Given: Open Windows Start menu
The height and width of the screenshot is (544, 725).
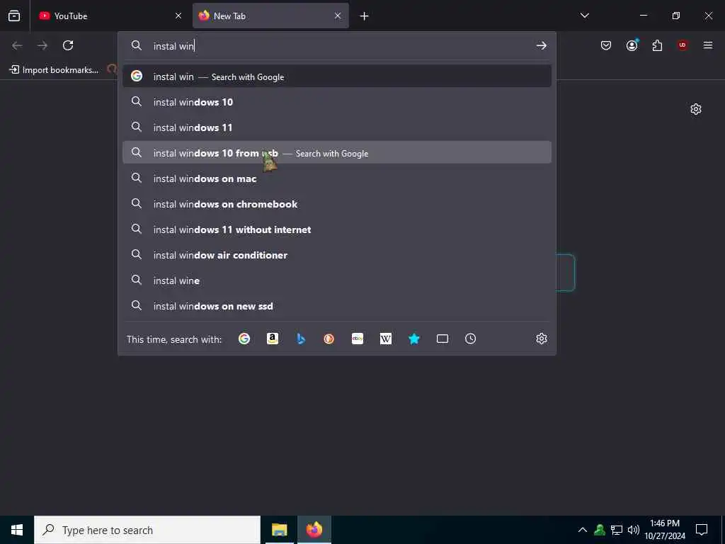Looking at the screenshot, I should click(x=17, y=530).
